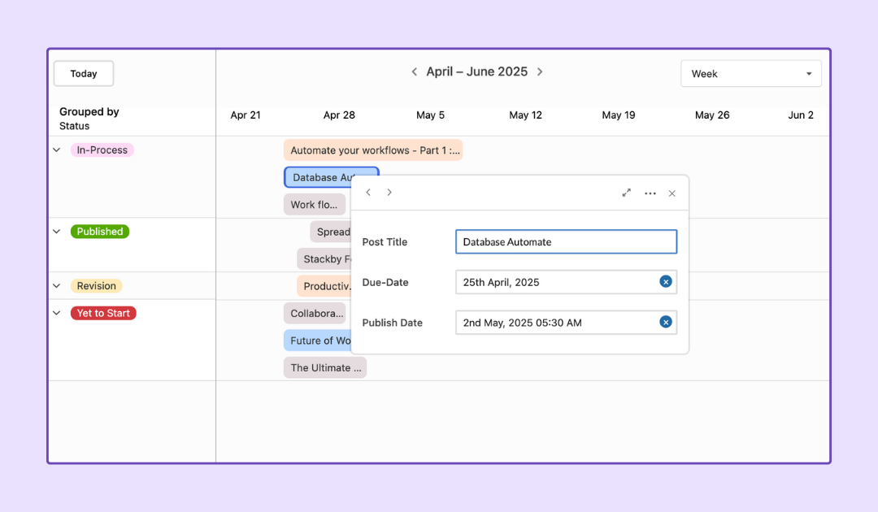
Task: Collapse the Published status group
Action: [x=56, y=231]
